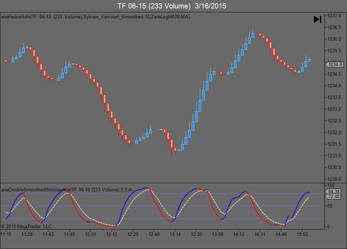Click the 1232.5 price axis label
Viewport: 347px width, 249px height.
click(x=334, y=121)
